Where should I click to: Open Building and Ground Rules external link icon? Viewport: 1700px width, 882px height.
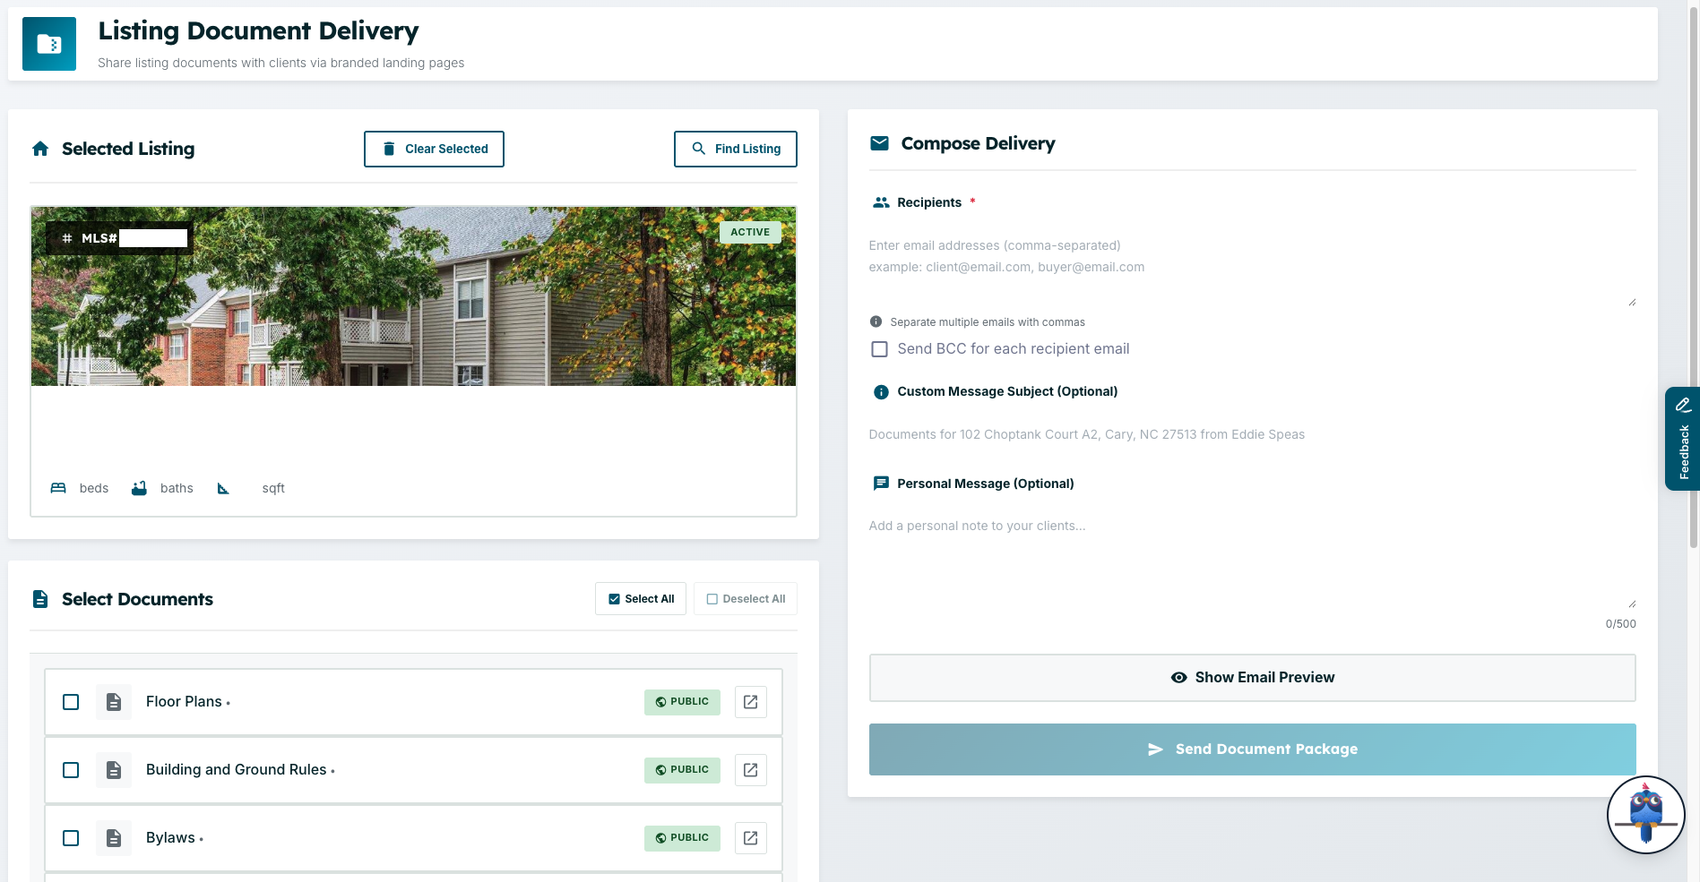click(x=750, y=770)
